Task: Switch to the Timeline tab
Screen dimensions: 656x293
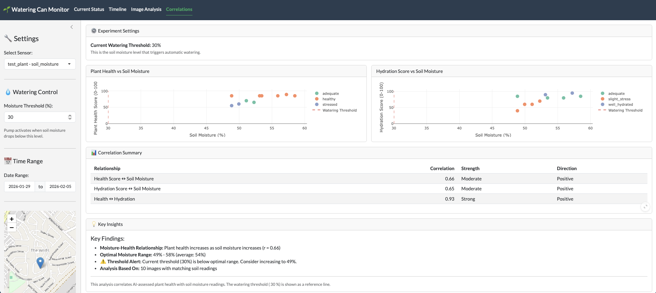Action: pos(117,9)
